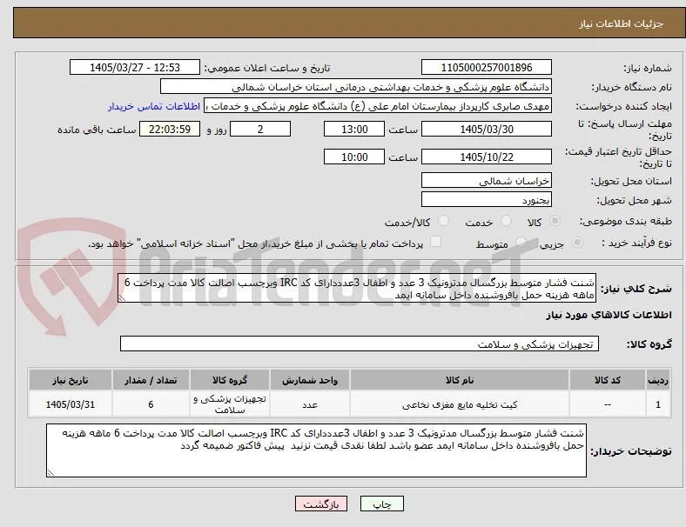
Task: Click deadline time field 13:00
Action: click(354, 130)
